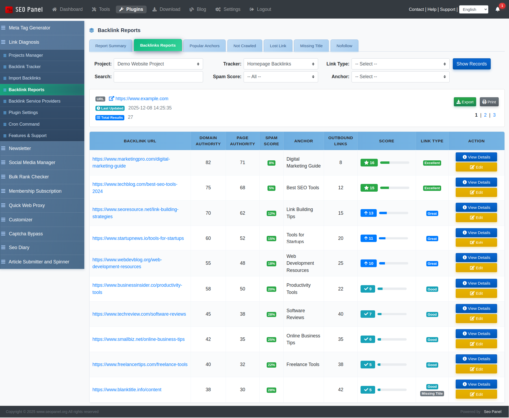
Task: Click the Show Records button
Action: tap(472, 64)
